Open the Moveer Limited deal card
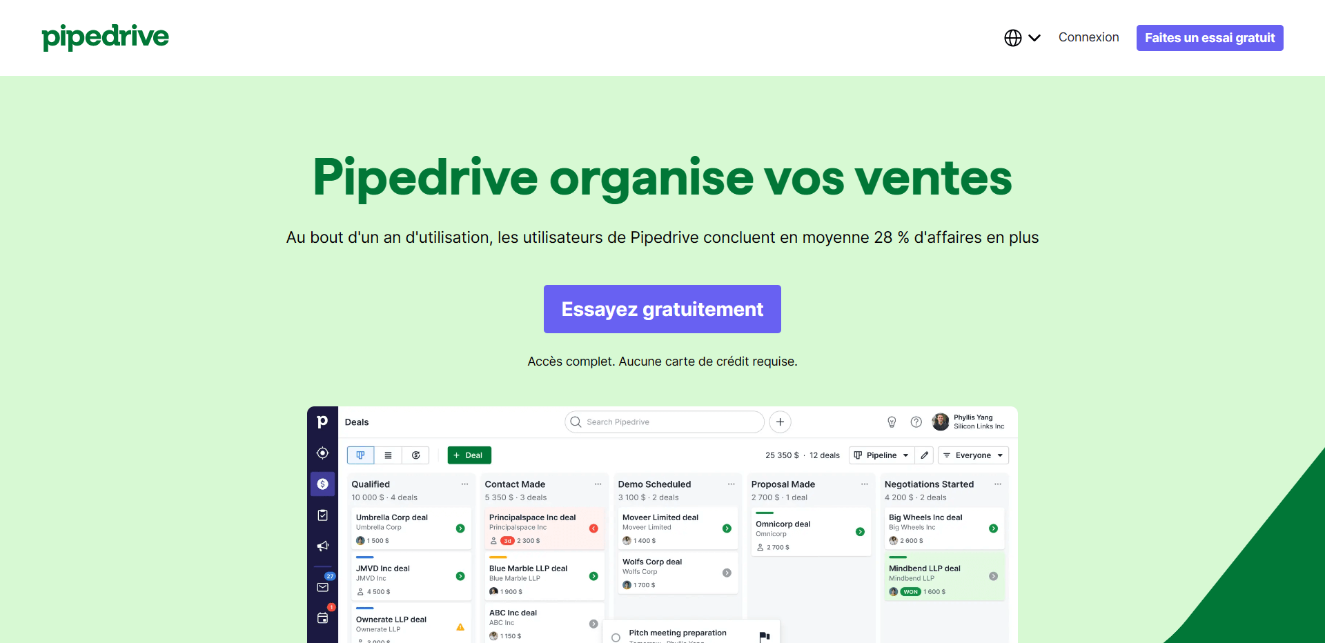This screenshot has height=643, width=1325. click(x=678, y=528)
